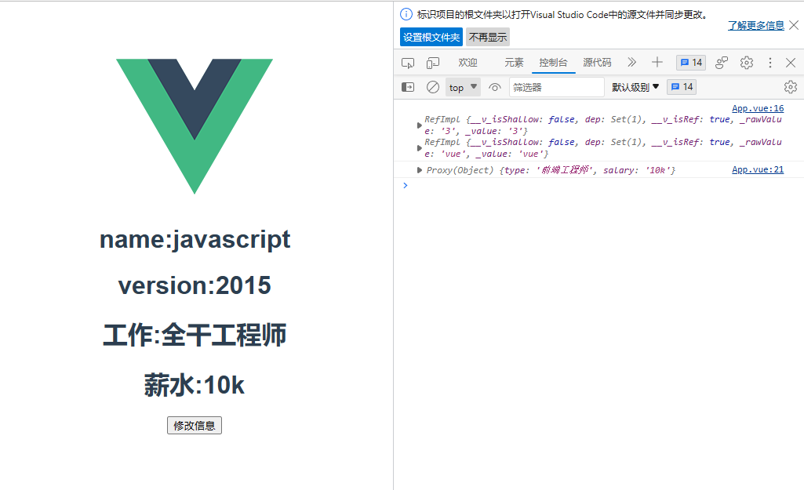Select the inspect element picker icon

(x=408, y=63)
